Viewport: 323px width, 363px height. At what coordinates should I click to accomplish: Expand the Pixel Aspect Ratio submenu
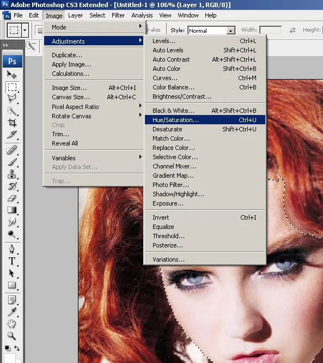[94, 107]
